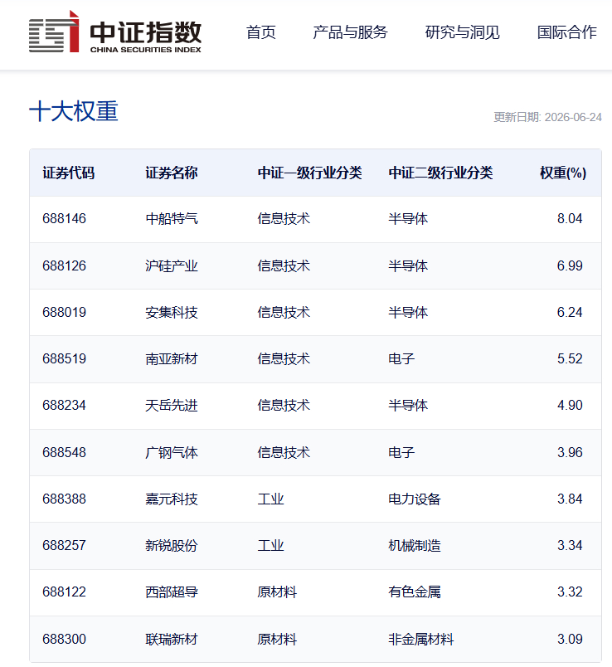The width and height of the screenshot is (612, 667).
Task: Click the 十大权重 heading
Action: [74, 111]
